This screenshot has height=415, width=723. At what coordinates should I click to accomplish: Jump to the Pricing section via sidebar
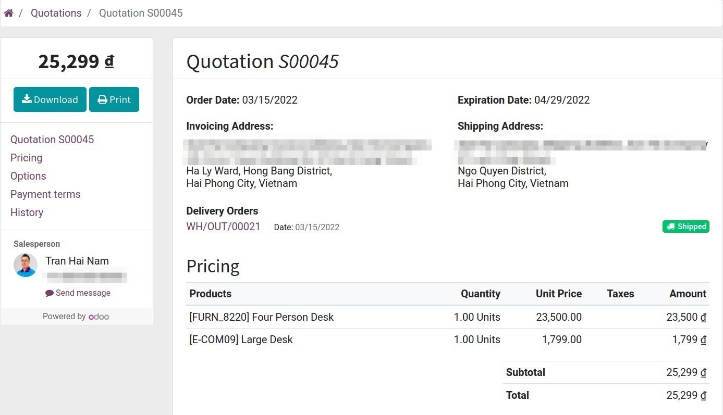(x=26, y=157)
